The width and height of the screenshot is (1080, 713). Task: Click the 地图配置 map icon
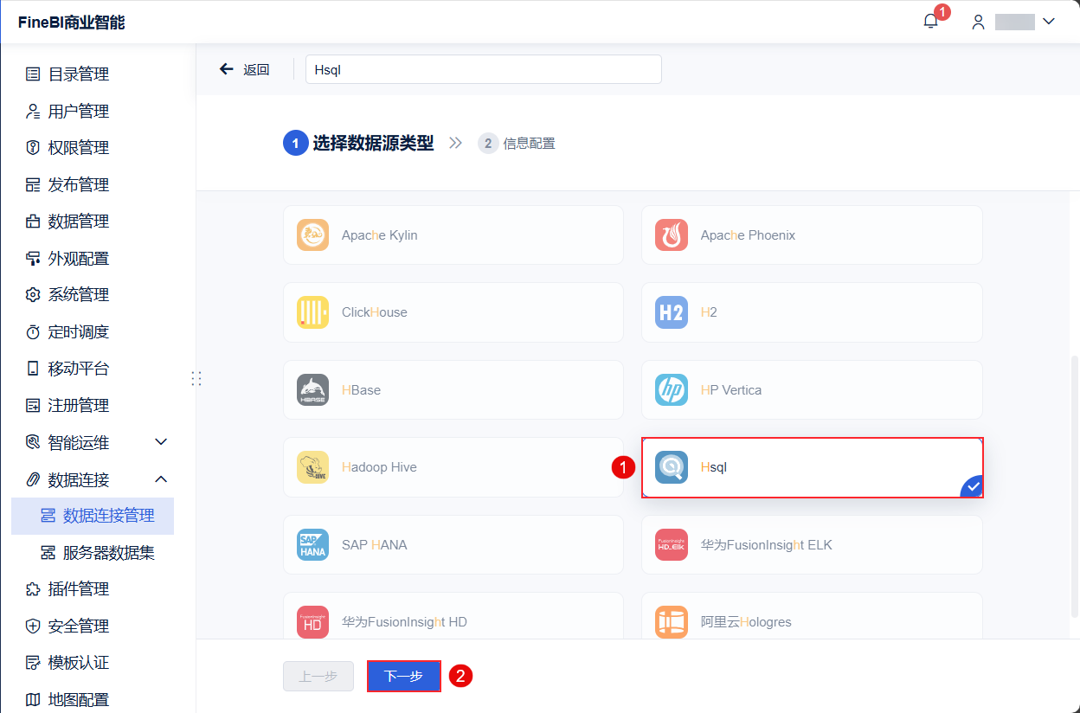(33, 699)
